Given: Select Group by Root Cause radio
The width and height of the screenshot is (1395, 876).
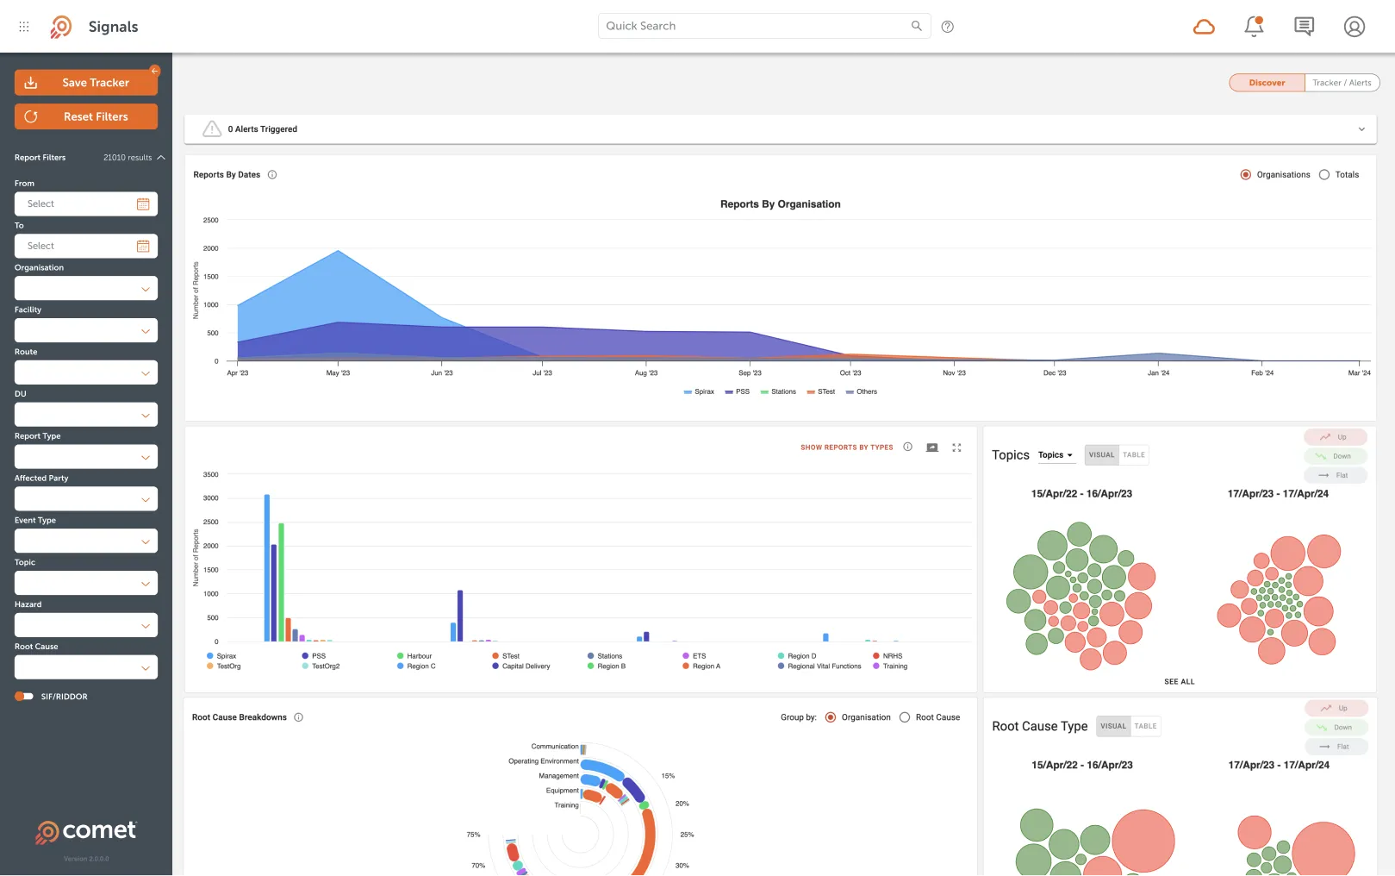Looking at the screenshot, I should point(905,717).
